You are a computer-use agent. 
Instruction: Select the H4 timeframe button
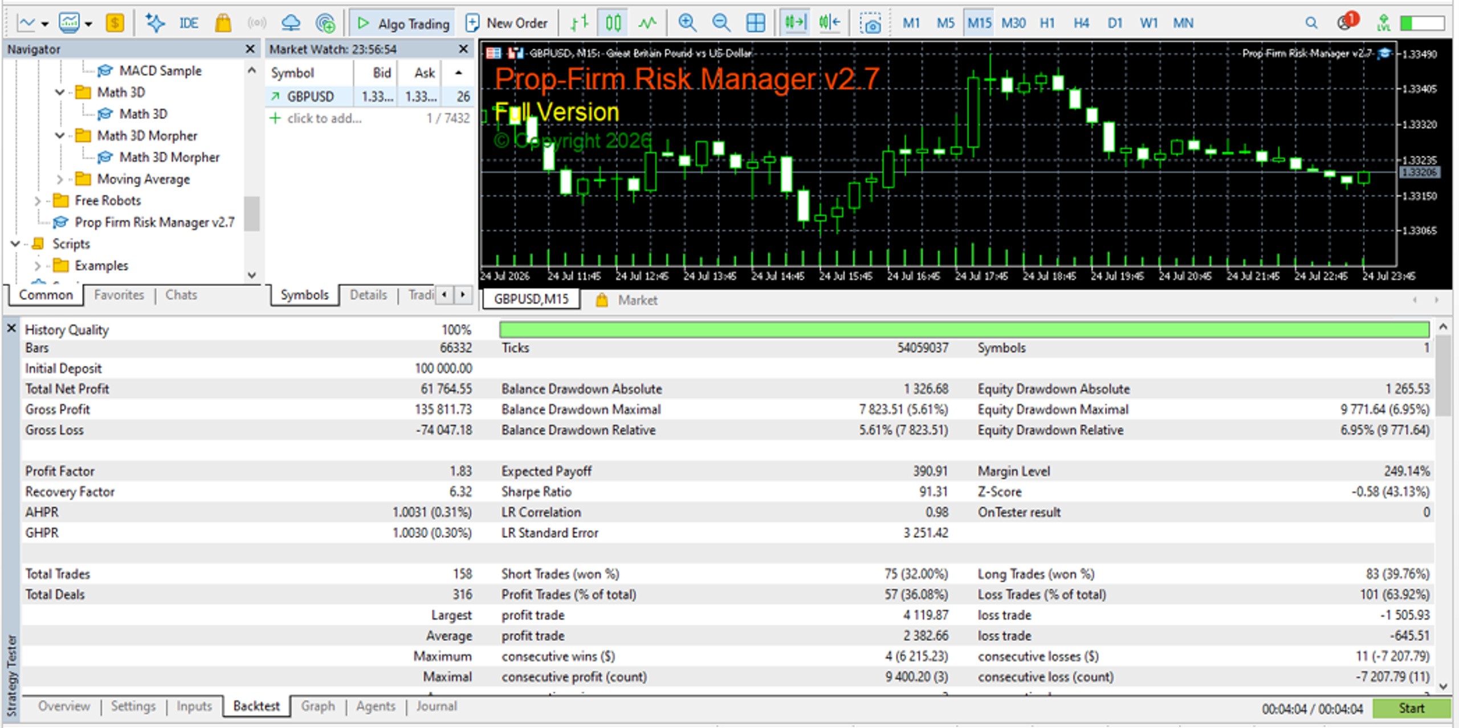[x=1081, y=23]
